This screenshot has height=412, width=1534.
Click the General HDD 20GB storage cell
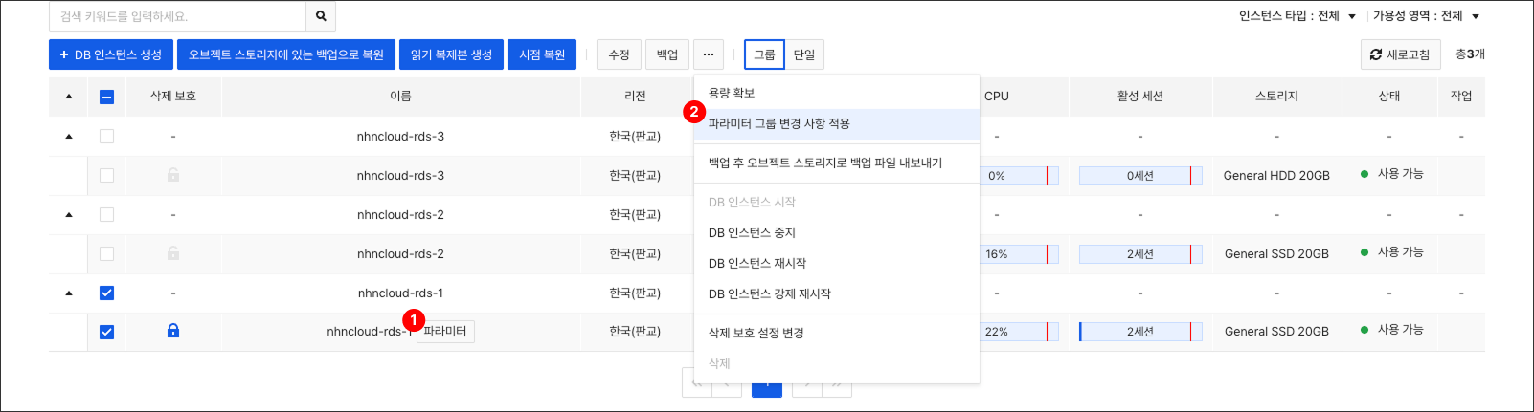(1276, 176)
